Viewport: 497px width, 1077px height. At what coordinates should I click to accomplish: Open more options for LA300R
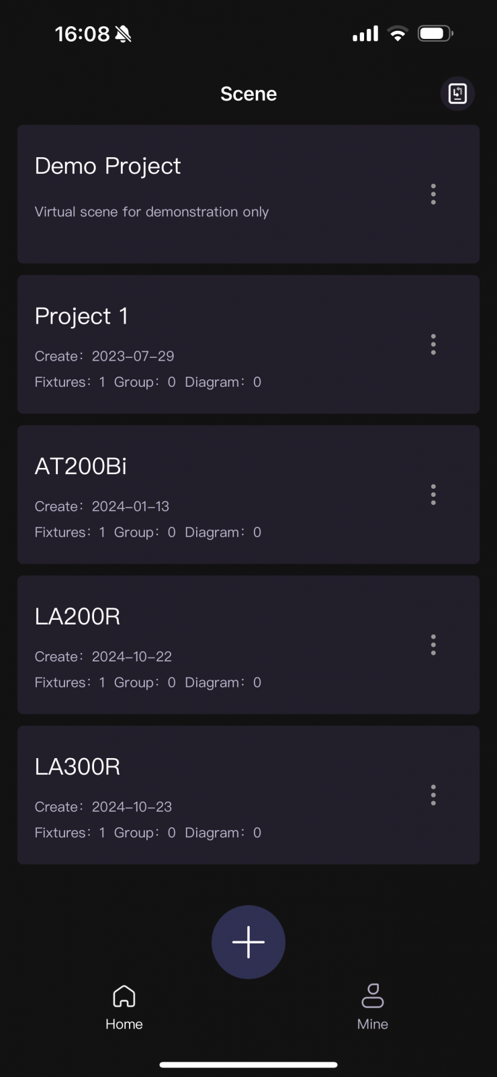[x=433, y=795]
